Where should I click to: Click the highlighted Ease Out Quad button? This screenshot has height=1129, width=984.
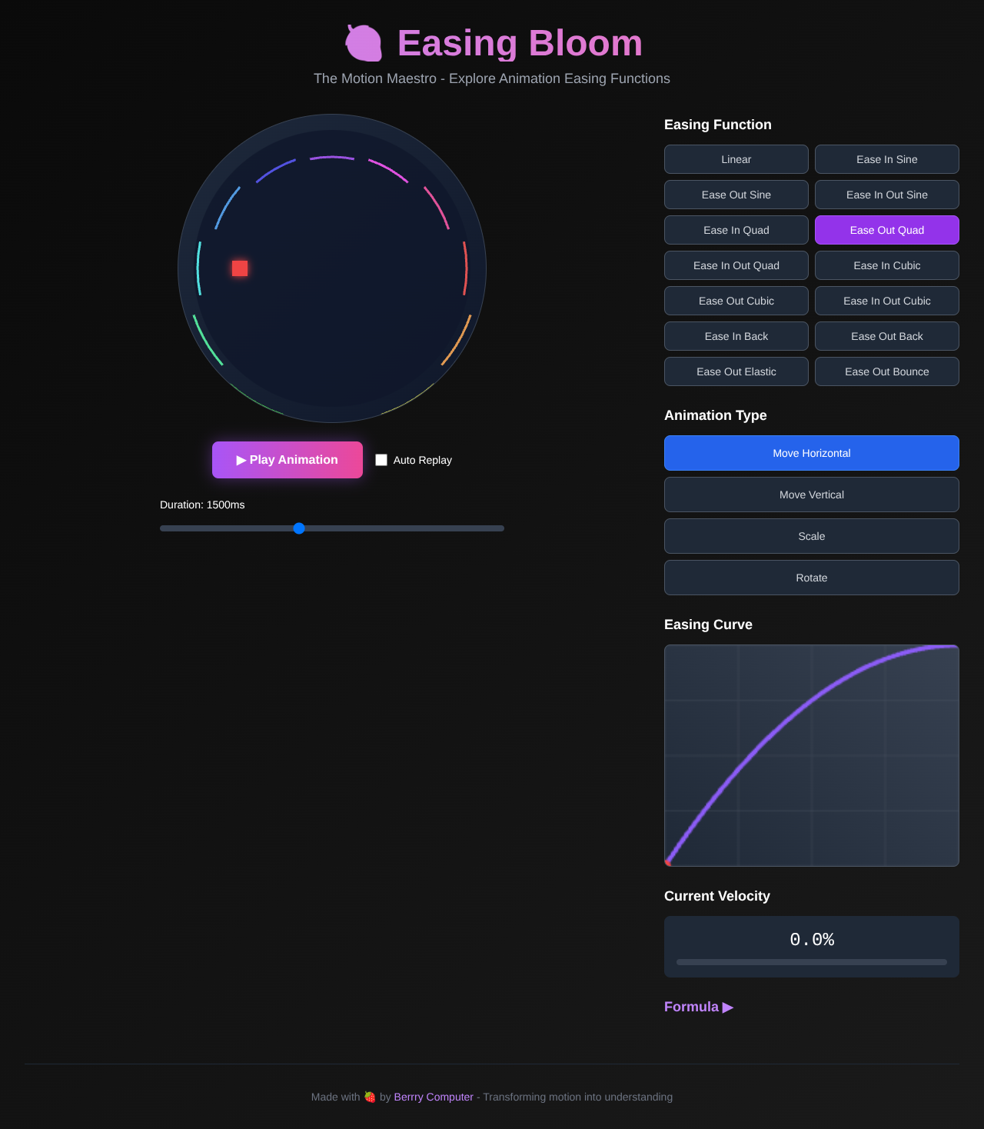tap(886, 230)
